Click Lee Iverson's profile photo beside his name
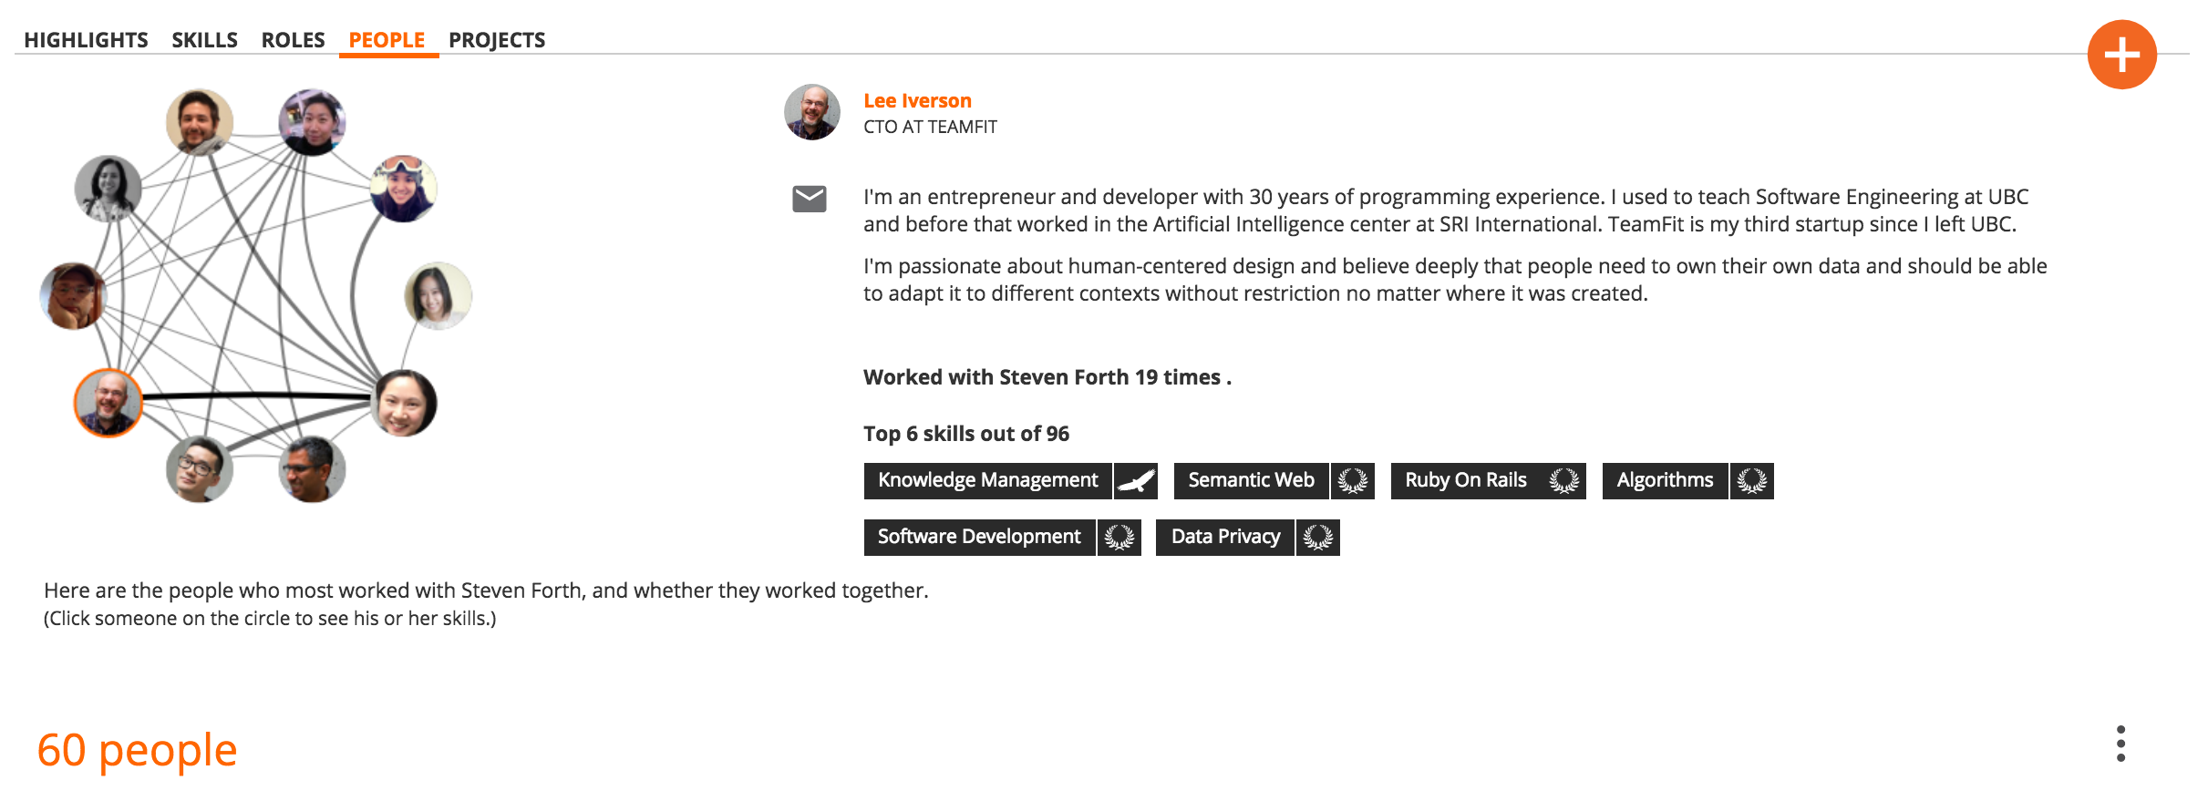The height and width of the screenshot is (811, 2208). point(811,112)
